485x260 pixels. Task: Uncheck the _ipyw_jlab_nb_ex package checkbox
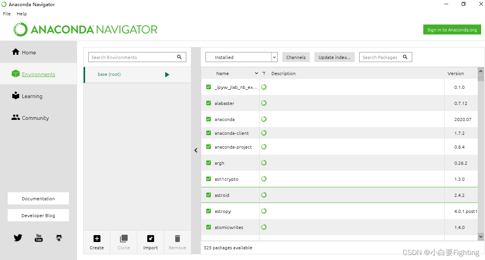pyautogui.click(x=209, y=87)
